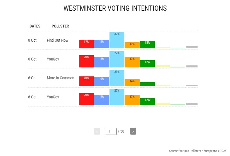This screenshot has width=230, height=156.
Task: Click the red 17% bar in Find Out Now row
Action: (86, 44)
